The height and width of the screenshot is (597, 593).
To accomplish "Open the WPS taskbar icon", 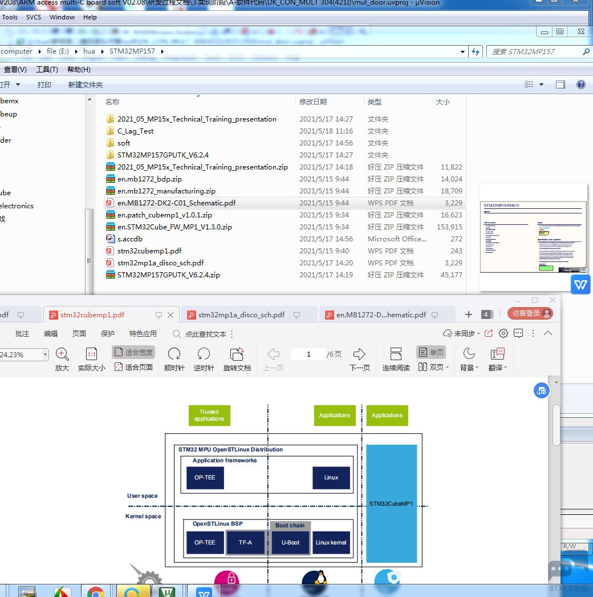I will coord(204,592).
